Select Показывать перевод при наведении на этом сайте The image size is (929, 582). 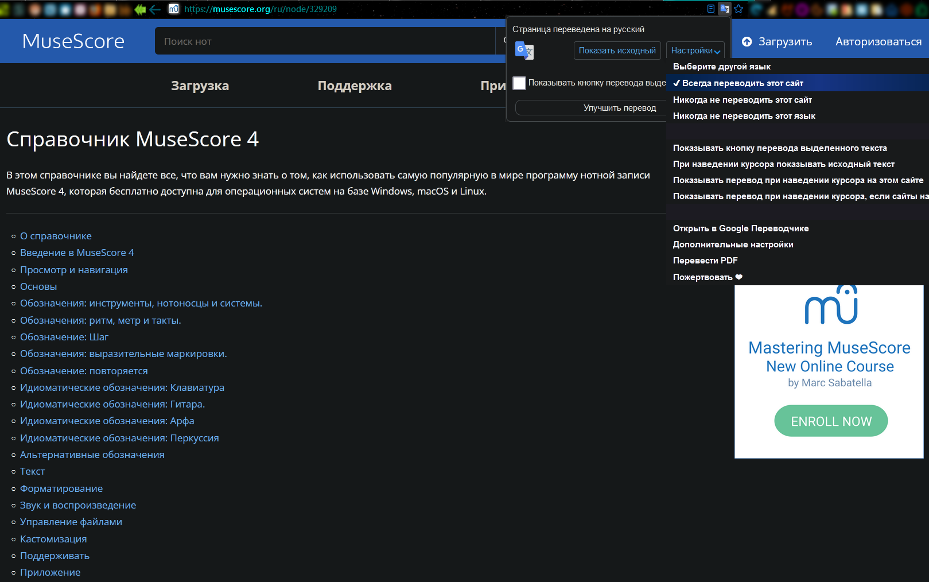tap(798, 180)
